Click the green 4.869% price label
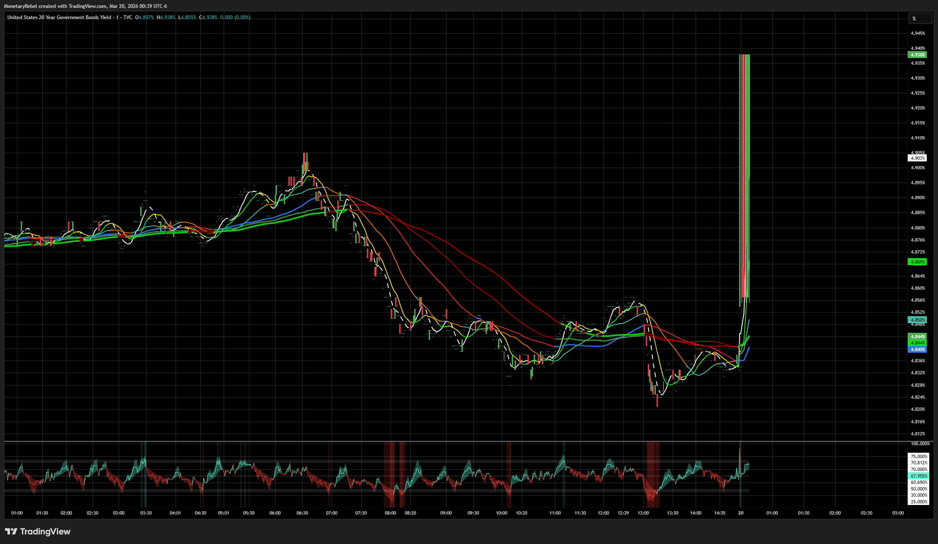Viewport: 938px width, 544px height. [x=918, y=262]
